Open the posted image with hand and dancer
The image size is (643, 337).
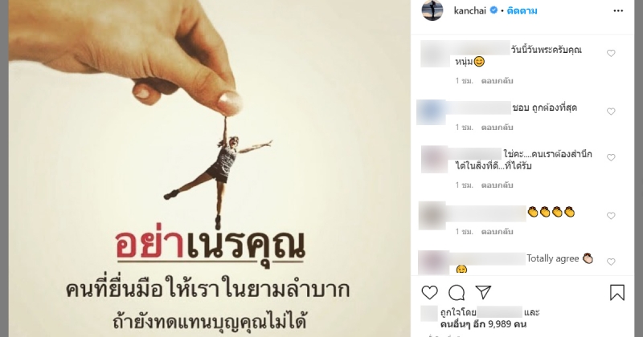210,168
